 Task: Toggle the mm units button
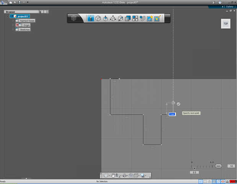218,166
